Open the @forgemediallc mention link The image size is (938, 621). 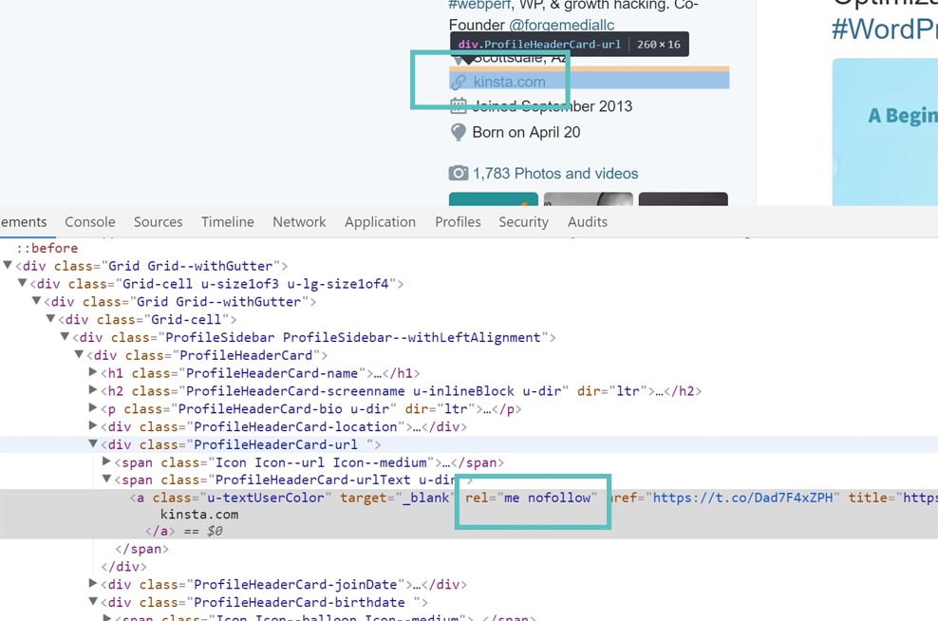click(561, 25)
